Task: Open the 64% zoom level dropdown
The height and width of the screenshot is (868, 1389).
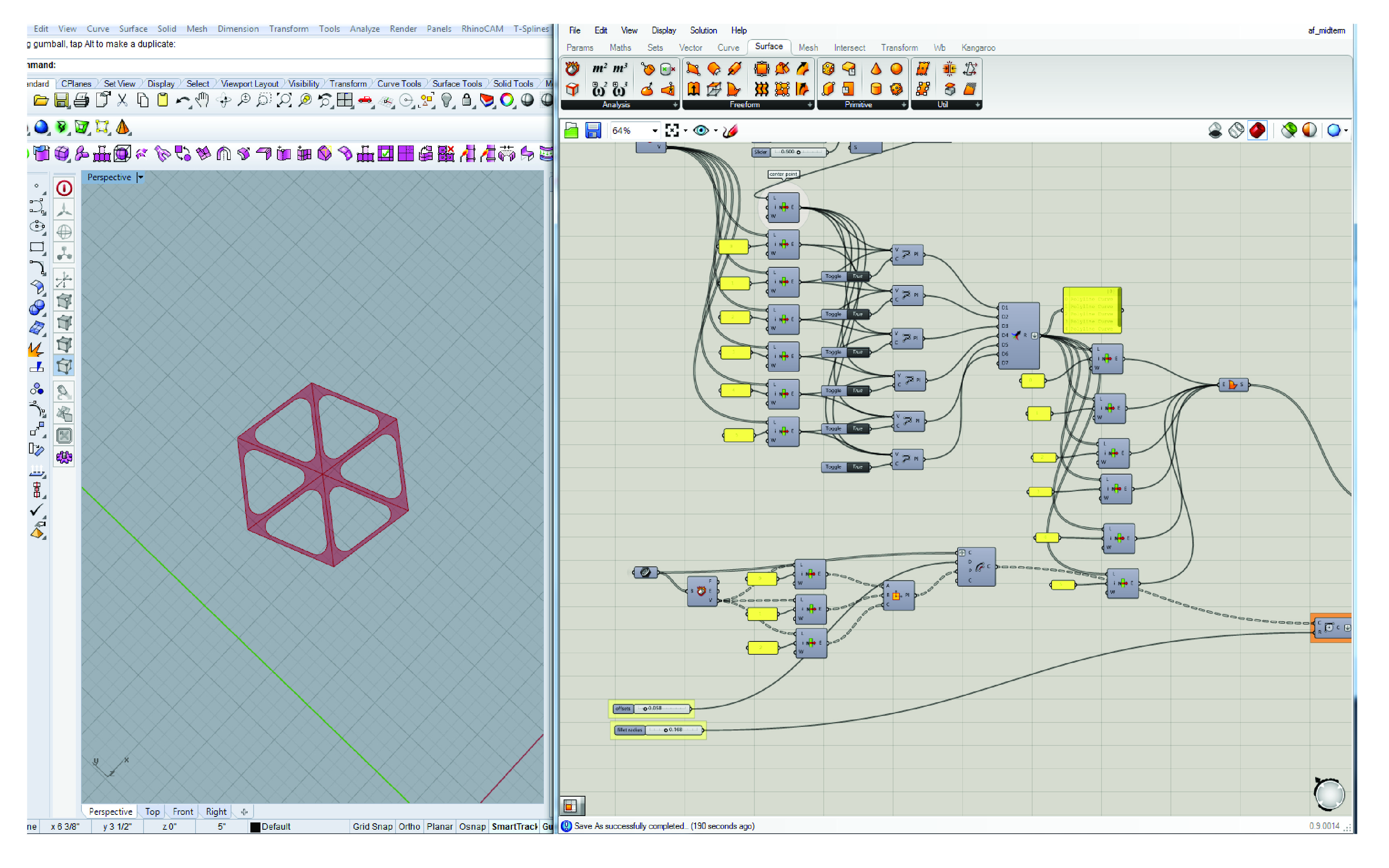Action: click(x=654, y=131)
